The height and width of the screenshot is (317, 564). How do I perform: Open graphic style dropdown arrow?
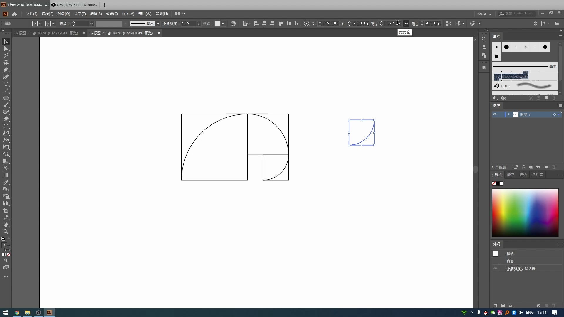(x=223, y=23)
